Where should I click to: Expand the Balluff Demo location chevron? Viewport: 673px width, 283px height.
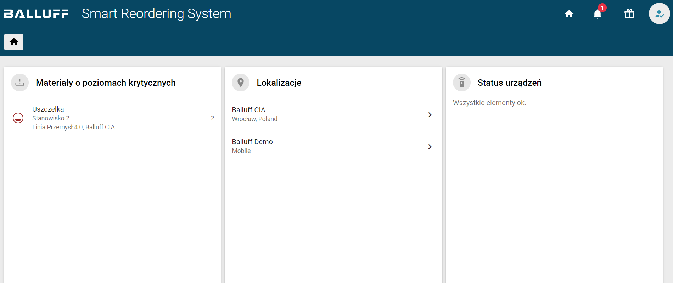[x=430, y=147]
